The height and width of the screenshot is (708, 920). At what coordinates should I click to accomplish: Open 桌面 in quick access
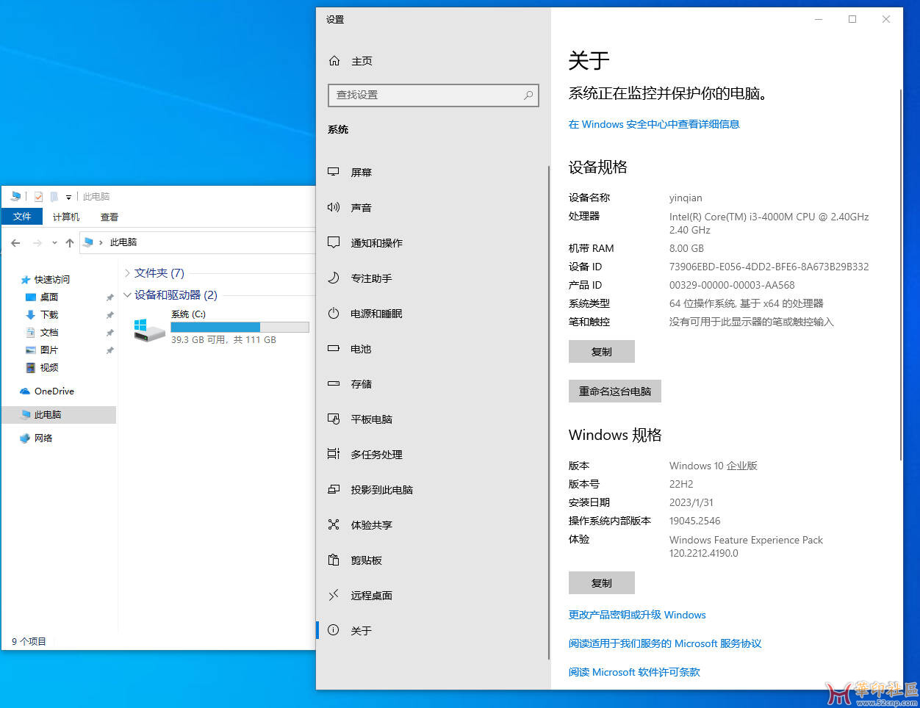tap(41, 297)
